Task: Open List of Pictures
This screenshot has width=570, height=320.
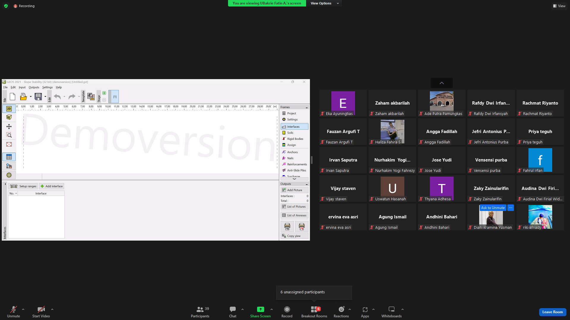Action: [294, 207]
